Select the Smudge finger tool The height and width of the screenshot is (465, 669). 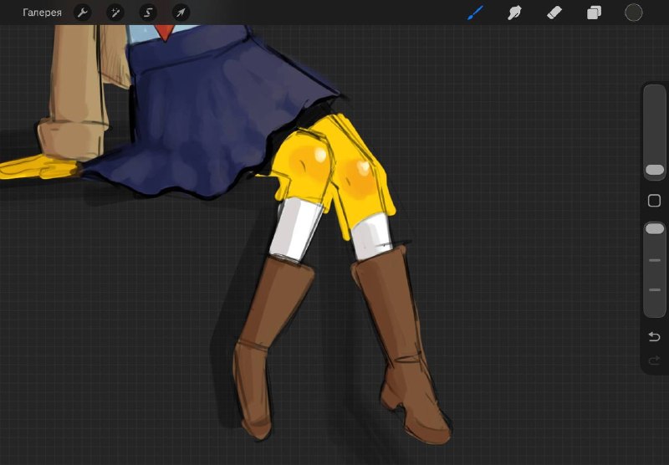click(x=514, y=13)
